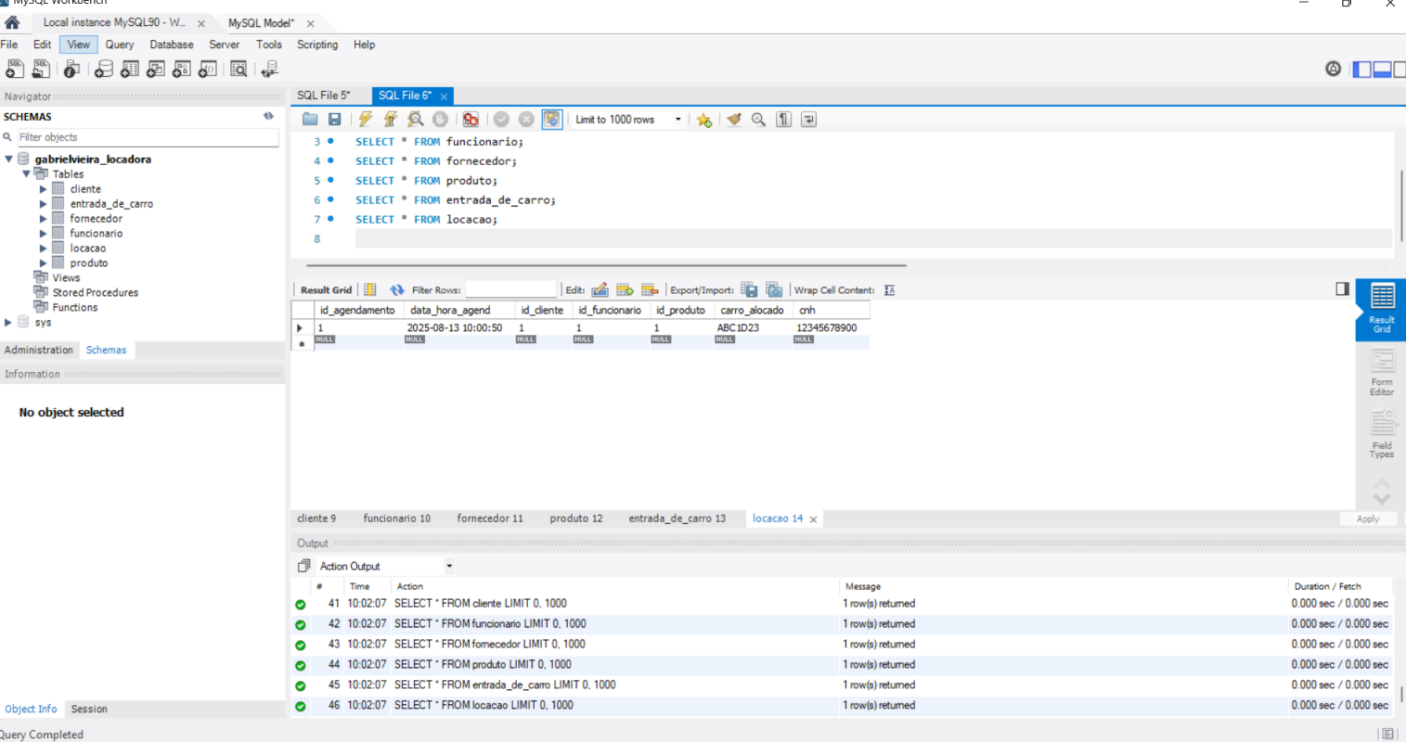Expand the Limit to 1000 rows dropdown
1406x742 pixels.
[678, 119]
